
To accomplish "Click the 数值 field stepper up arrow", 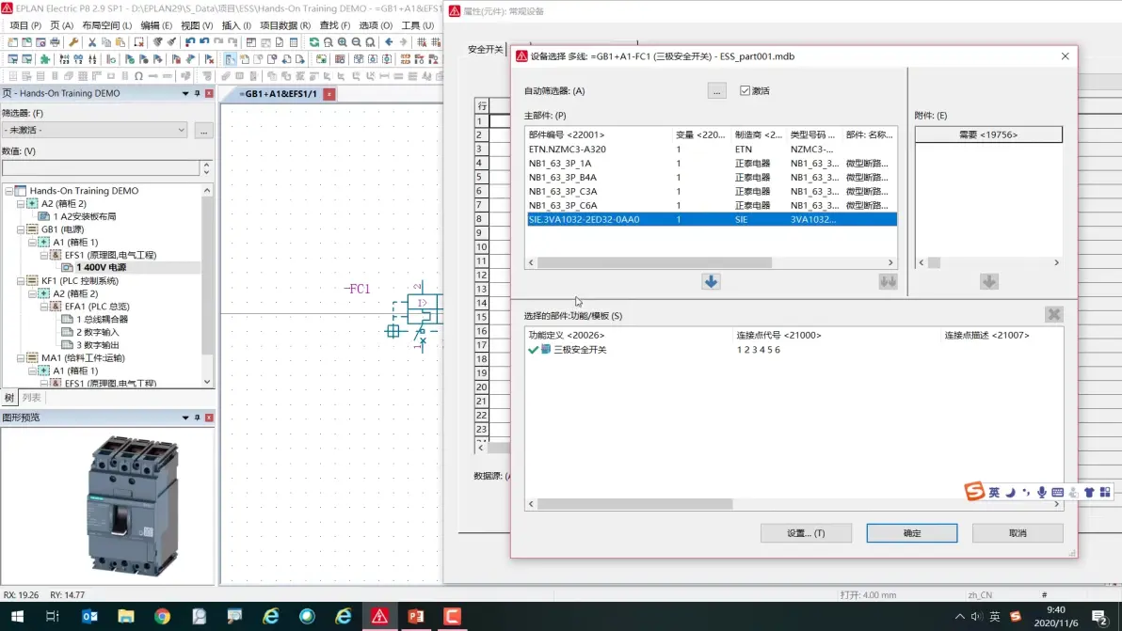I will [206, 165].
